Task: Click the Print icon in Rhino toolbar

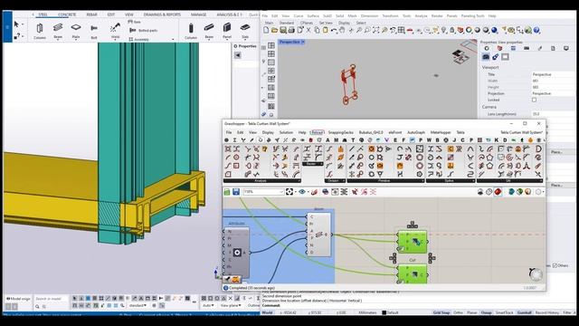Action: [x=291, y=30]
